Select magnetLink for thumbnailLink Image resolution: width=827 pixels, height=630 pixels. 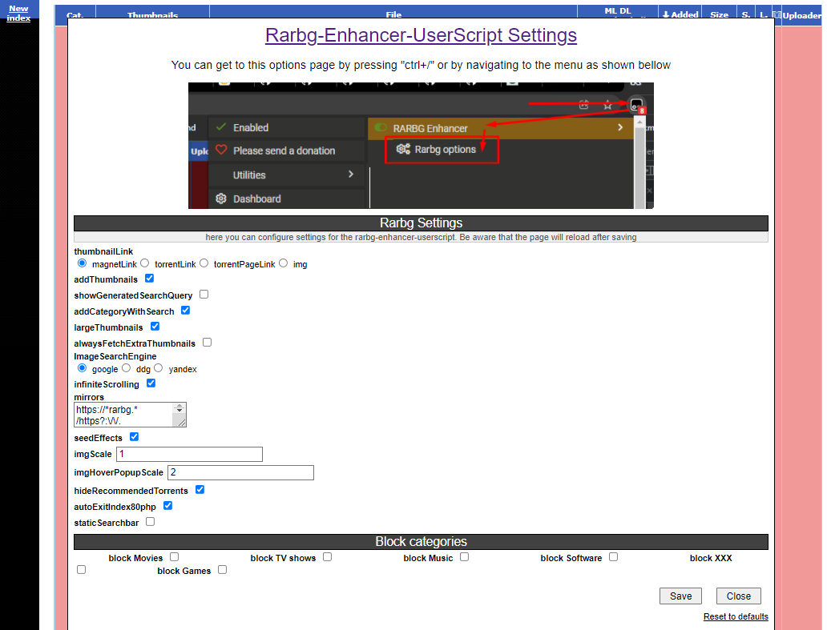click(x=83, y=263)
